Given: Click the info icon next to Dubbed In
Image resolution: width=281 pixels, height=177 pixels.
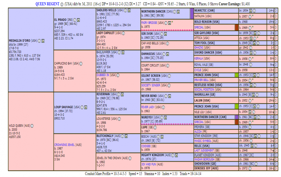Looking at the screenshot, I should pyautogui.click(x=118, y=75).
